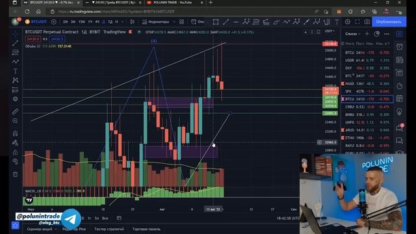416x234 pixels.
Task: Open the forecasting and measurement tools
Action: [x=16, y=90]
